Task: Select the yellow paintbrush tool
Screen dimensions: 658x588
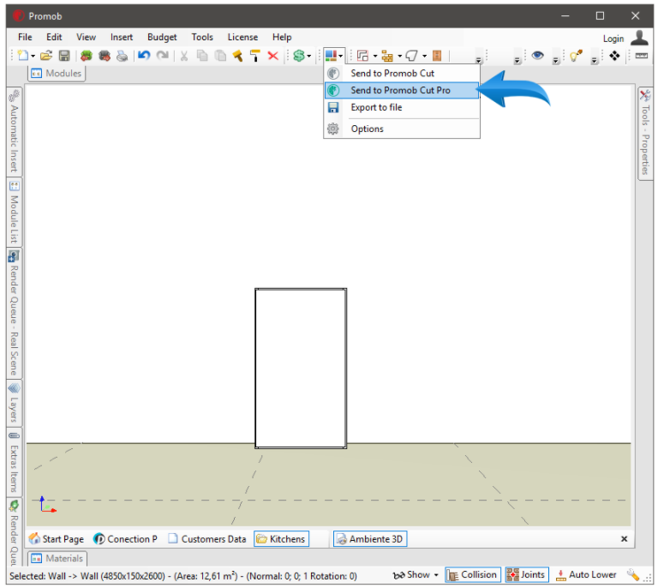Action: coord(237,56)
